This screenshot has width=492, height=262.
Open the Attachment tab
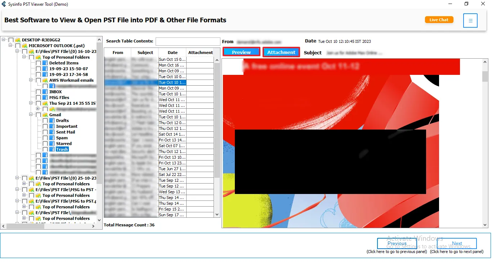tap(281, 52)
